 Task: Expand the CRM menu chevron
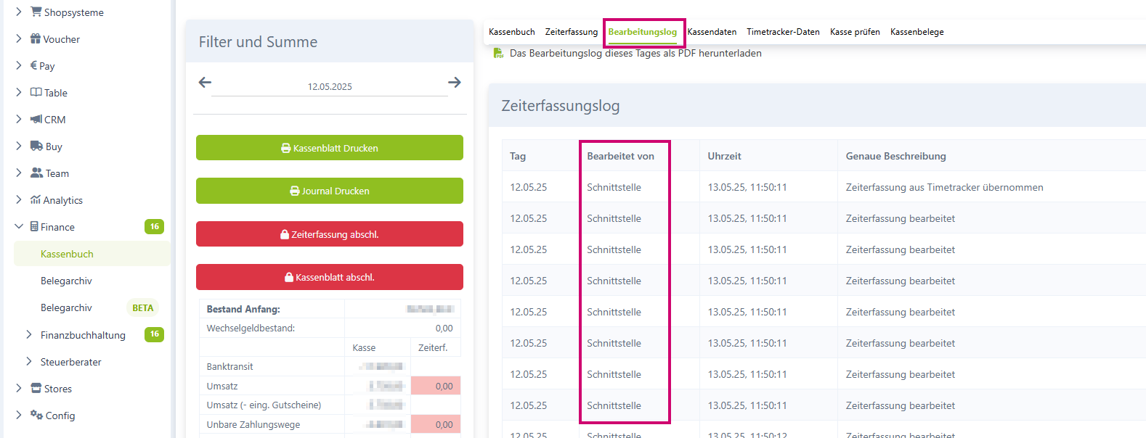pos(18,119)
